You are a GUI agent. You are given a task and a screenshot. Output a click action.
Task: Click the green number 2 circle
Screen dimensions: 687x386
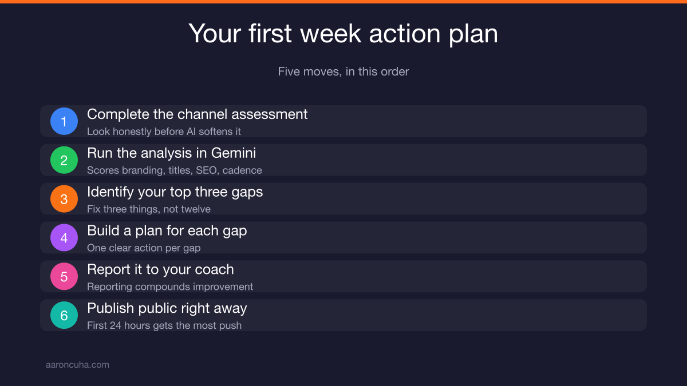click(x=64, y=160)
